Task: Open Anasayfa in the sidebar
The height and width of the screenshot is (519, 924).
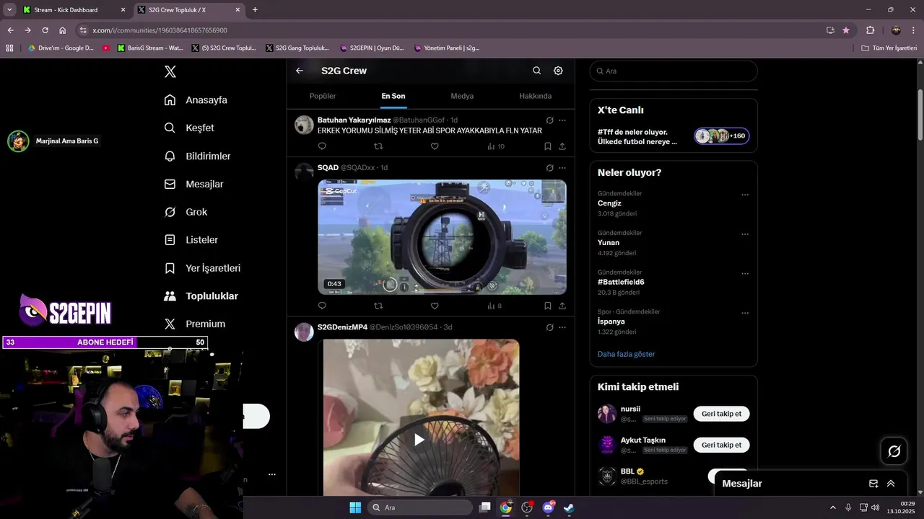Action: tap(196, 100)
